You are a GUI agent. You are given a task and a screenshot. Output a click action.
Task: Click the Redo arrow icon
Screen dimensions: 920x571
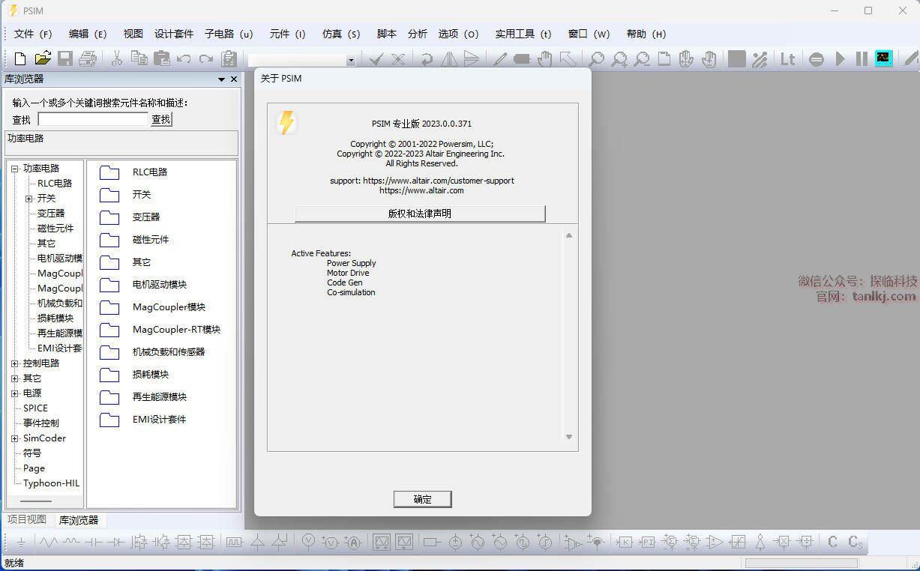tap(206, 58)
